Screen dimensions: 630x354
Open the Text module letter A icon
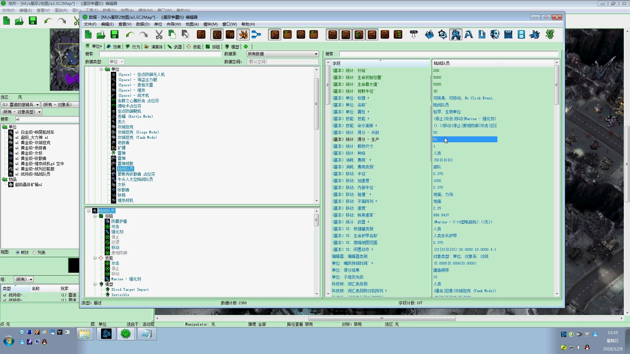tap(469, 34)
